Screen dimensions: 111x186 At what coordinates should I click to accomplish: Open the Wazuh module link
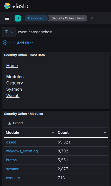13,95
